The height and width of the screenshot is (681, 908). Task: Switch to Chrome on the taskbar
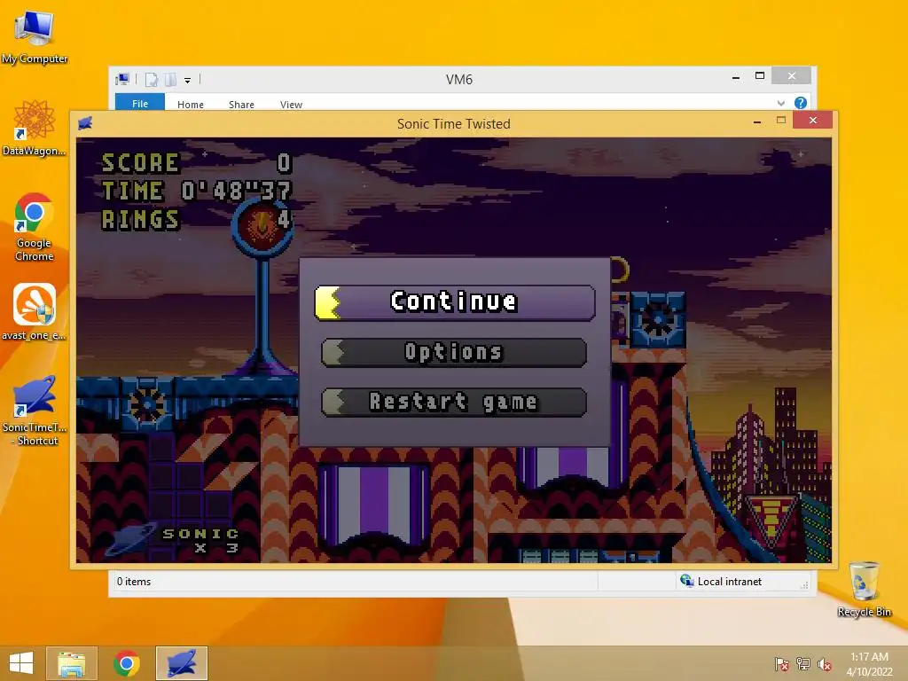[126, 663]
